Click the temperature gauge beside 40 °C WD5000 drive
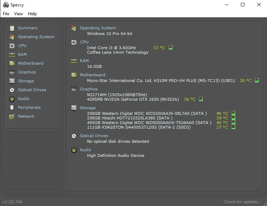Screen dimensions: 267x206 [x=233, y=122]
